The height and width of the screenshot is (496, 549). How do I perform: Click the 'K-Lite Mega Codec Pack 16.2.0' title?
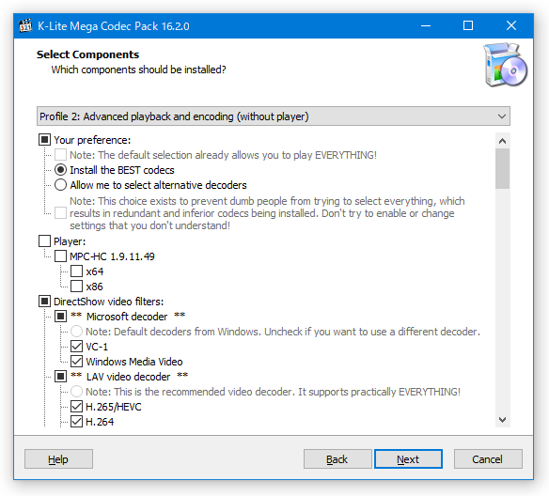[114, 26]
